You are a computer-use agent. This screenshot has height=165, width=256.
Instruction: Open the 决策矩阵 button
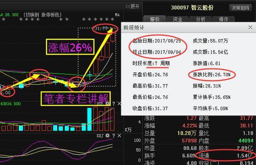click(240, 8)
